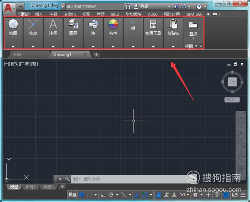The width and height of the screenshot is (250, 202).
Task: Click the binoculars search icon
Action: tap(128, 6)
